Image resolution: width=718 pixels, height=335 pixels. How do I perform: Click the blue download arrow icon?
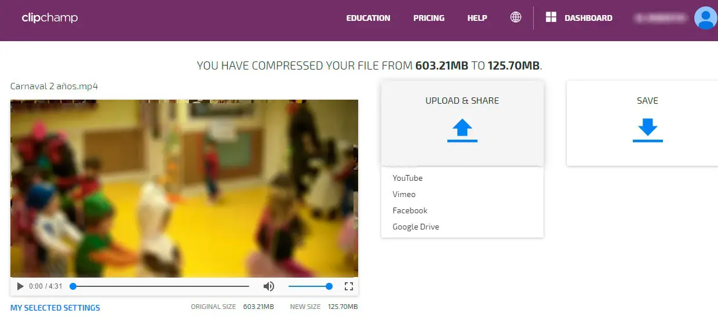(x=647, y=130)
